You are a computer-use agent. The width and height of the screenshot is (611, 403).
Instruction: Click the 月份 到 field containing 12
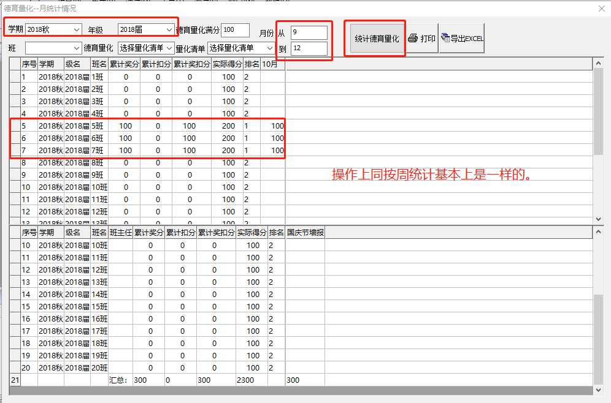pyautogui.click(x=309, y=48)
